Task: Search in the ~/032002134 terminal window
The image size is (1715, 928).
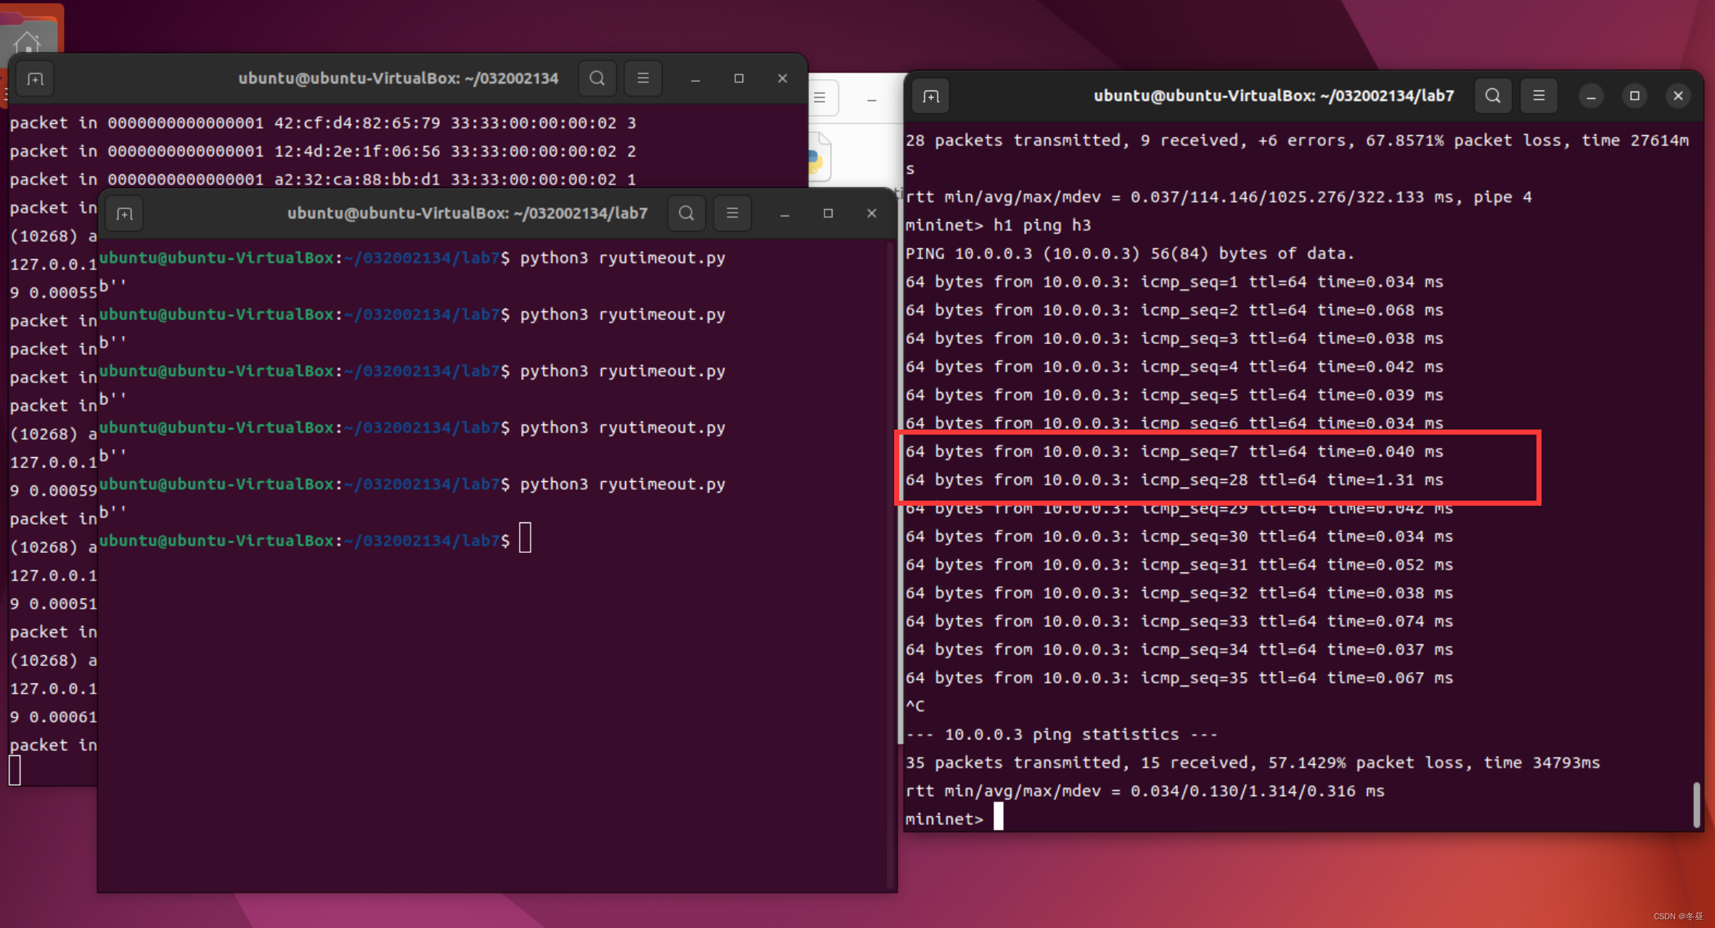Action: pyautogui.click(x=597, y=78)
